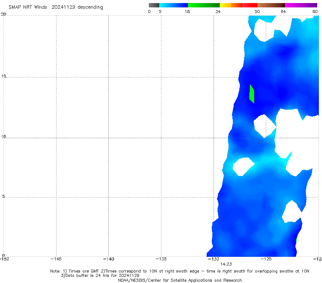This screenshot has width=322, height=283.
Task: Click the 'Data buffer is 24 hrs' note
Action: [x=100, y=276]
